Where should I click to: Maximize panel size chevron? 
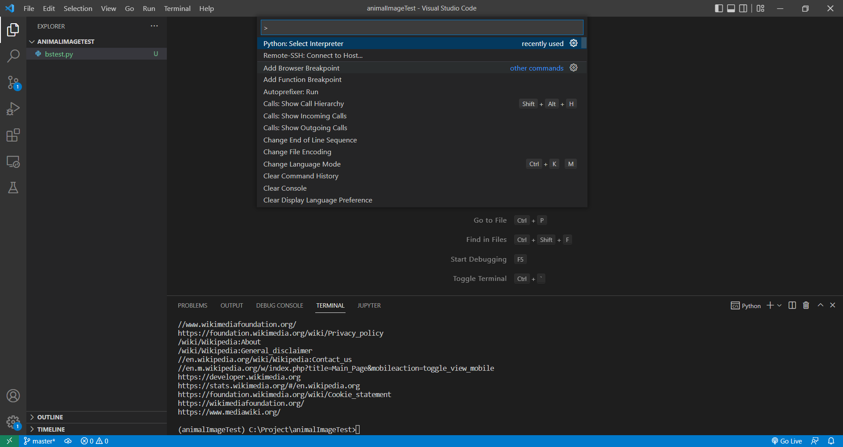click(820, 305)
